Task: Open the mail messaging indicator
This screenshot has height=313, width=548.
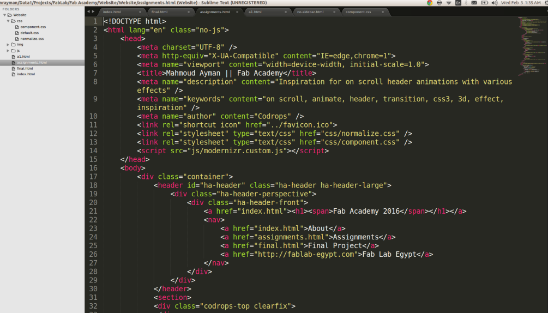Action: coord(474,3)
